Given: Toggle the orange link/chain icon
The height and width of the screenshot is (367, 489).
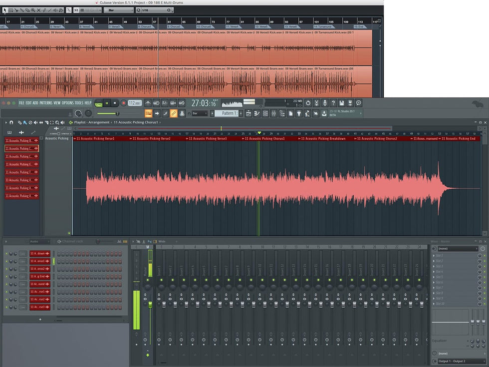Looking at the screenshot, I should pos(173,114).
